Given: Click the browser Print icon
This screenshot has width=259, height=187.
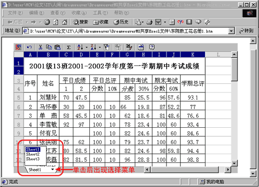Looking at the screenshot, I should click(150, 22).
